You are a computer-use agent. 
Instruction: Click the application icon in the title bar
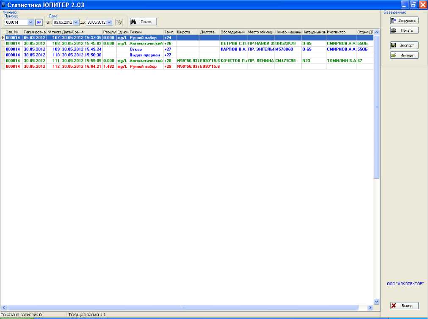tap(3, 5)
